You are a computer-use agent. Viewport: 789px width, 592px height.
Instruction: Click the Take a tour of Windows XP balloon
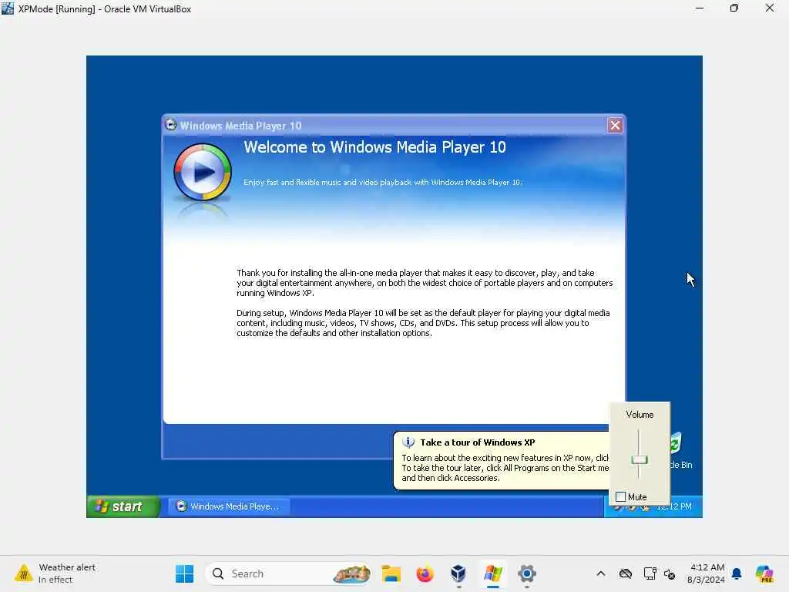501,460
